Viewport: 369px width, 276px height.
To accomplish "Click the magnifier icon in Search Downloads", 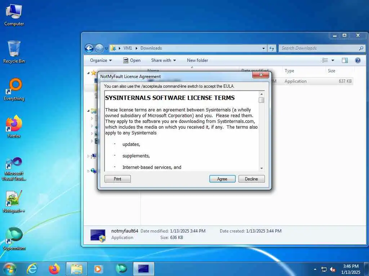I will [x=361, y=48].
